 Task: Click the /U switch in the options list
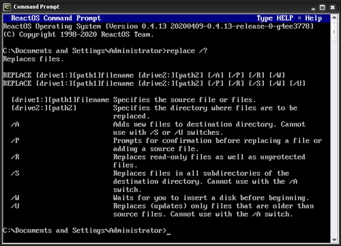pyautogui.click(x=15, y=206)
